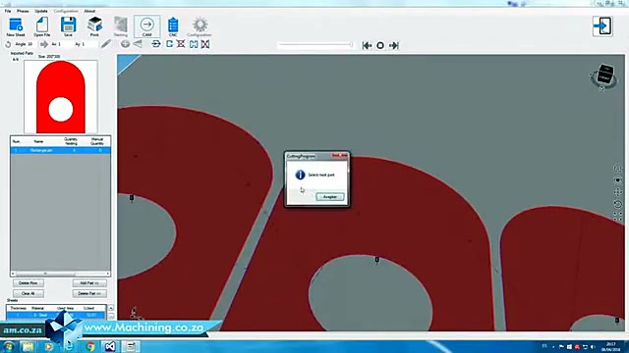Open Visual Studio from the taskbar

(x=110, y=346)
